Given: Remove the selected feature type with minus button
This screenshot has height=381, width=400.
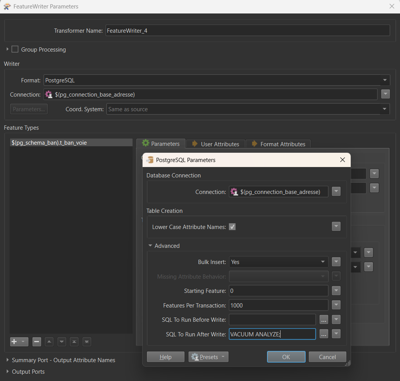Looking at the screenshot, I should pyautogui.click(x=37, y=341).
